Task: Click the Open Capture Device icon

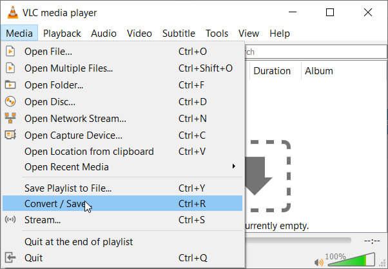Action: [10, 135]
